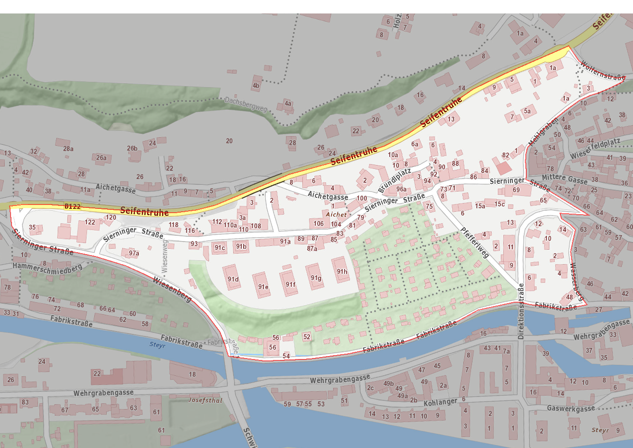
Task: Click the B122 road shield label
Action: click(x=72, y=206)
